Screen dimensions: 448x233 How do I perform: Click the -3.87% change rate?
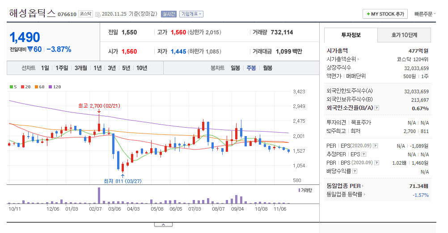[59, 50]
